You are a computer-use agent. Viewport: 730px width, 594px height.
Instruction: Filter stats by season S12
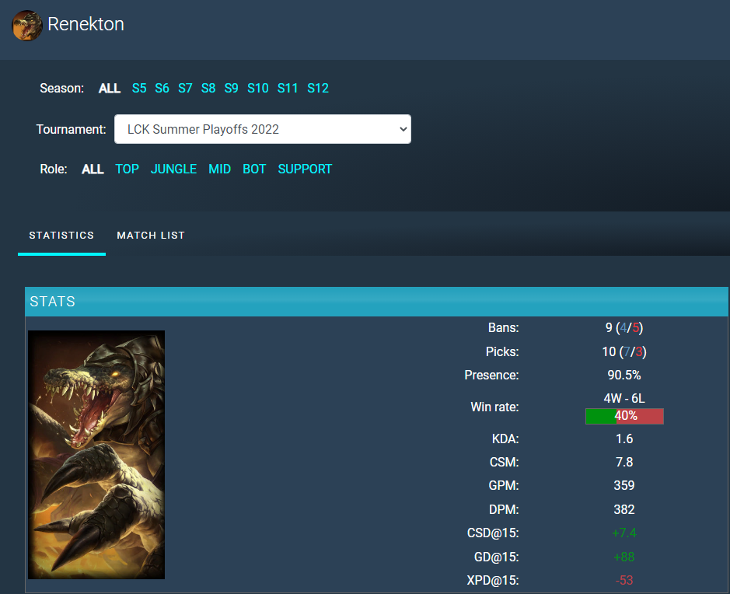tap(318, 88)
